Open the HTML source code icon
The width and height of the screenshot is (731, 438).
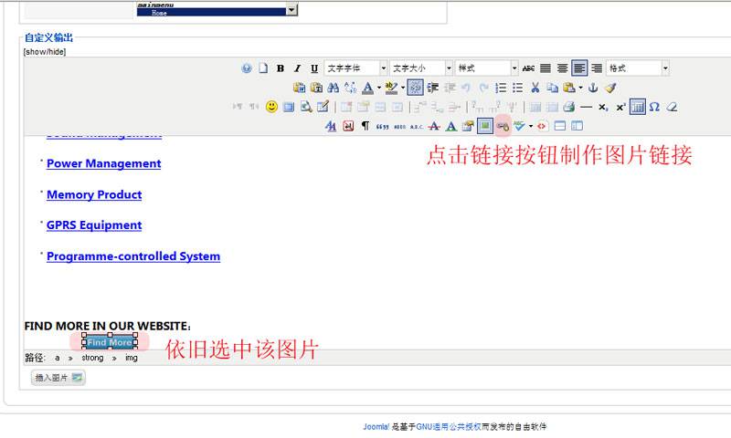click(542, 126)
